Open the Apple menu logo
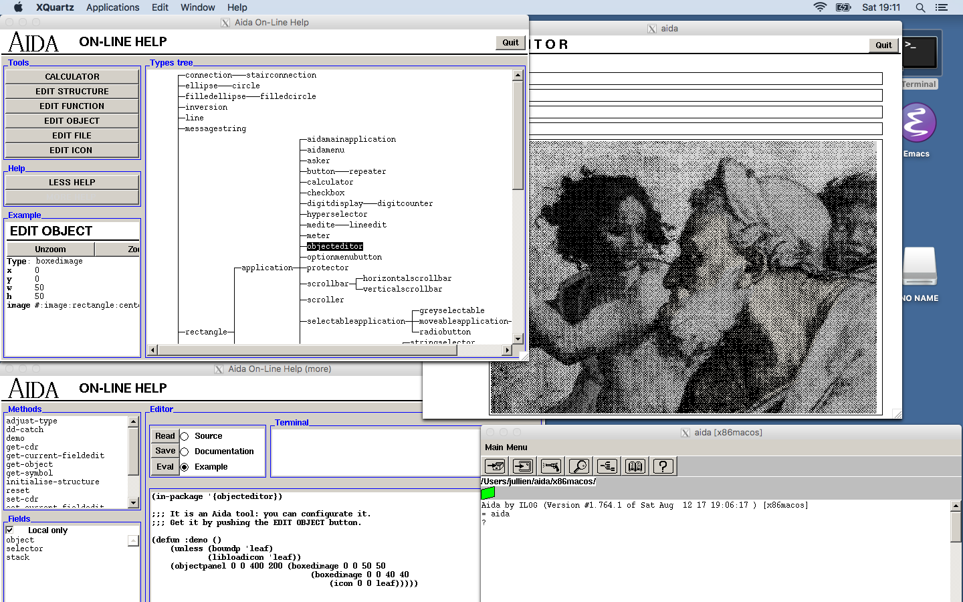The image size is (963, 602). (18, 7)
